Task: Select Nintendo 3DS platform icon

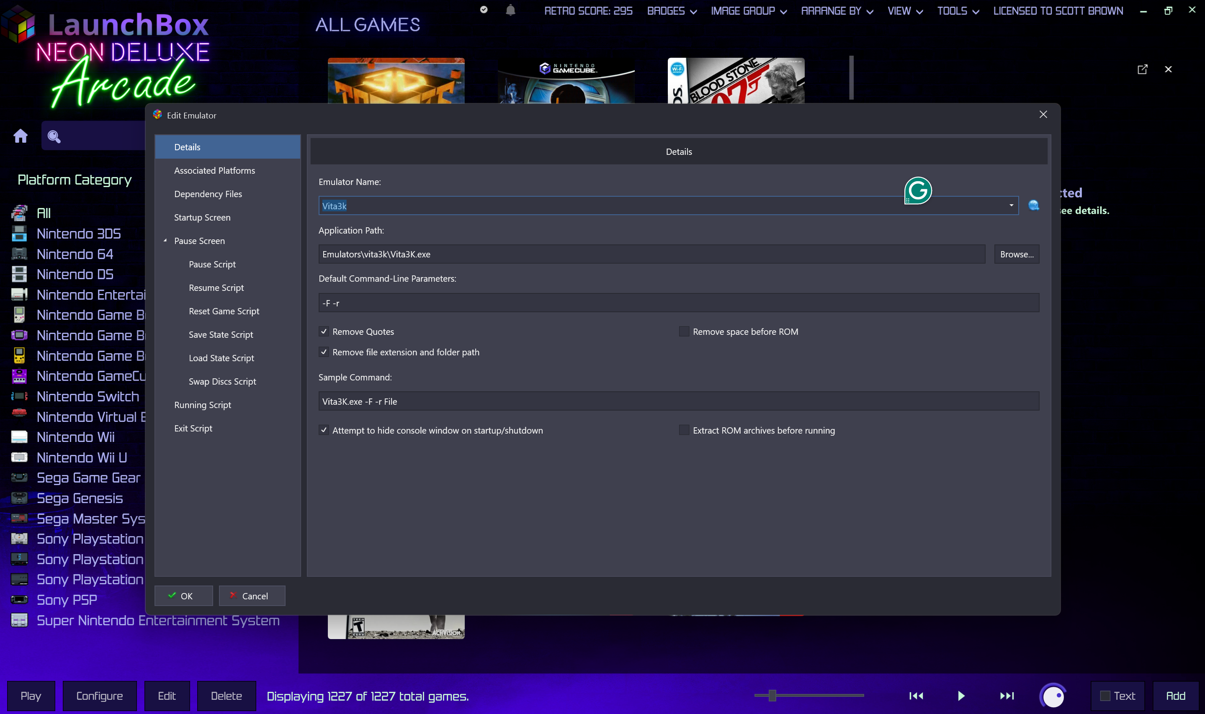Action: (x=19, y=234)
